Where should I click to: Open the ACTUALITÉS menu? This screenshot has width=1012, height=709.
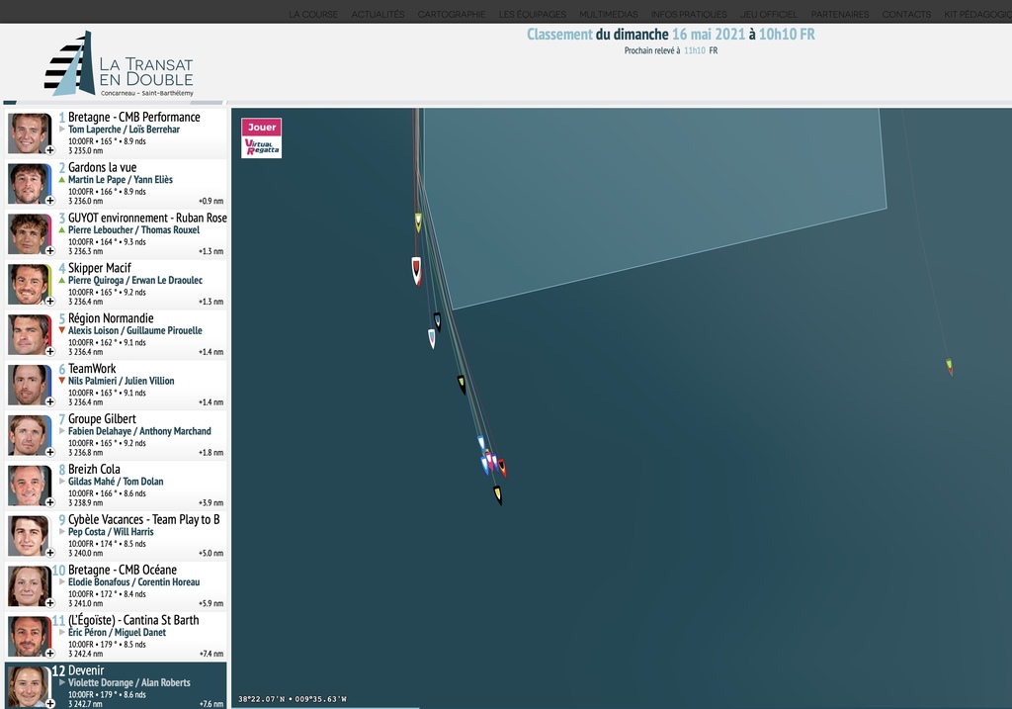(x=378, y=14)
